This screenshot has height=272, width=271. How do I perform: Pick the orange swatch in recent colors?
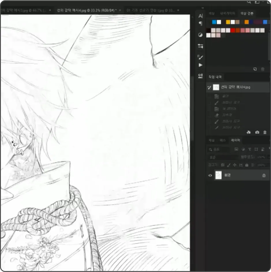(246, 22)
